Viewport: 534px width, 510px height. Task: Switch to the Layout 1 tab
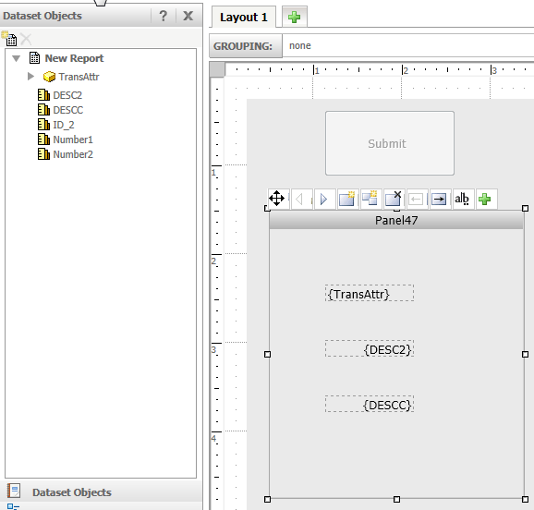pyautogui.click(x=244, y=17)
